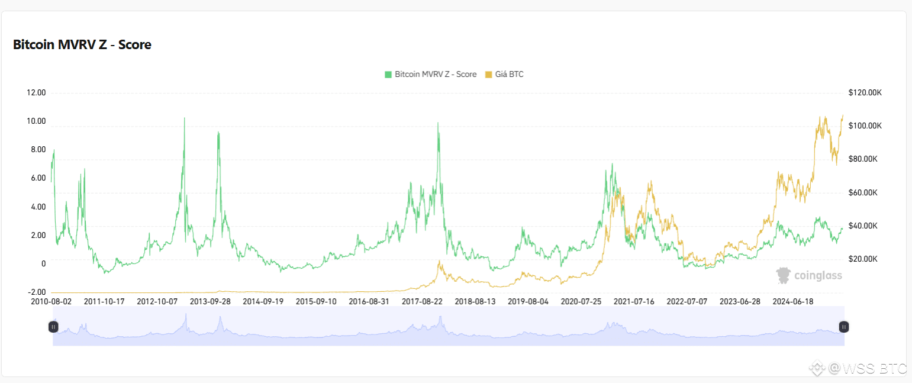Click the left pause-style range slider handle
912x383 pixels.
click(54, 326)
